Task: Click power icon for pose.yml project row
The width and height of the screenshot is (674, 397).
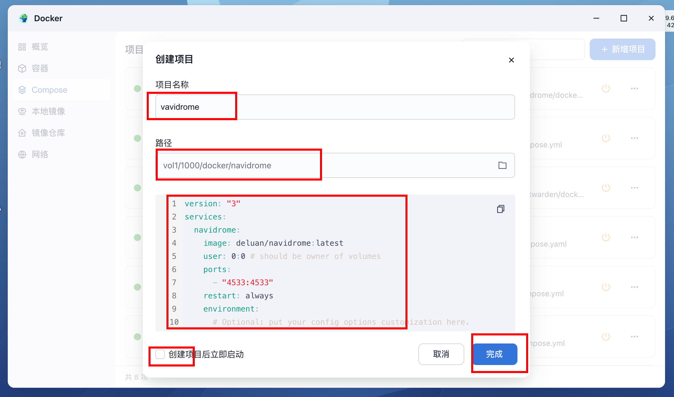Action: pos(606,138)
